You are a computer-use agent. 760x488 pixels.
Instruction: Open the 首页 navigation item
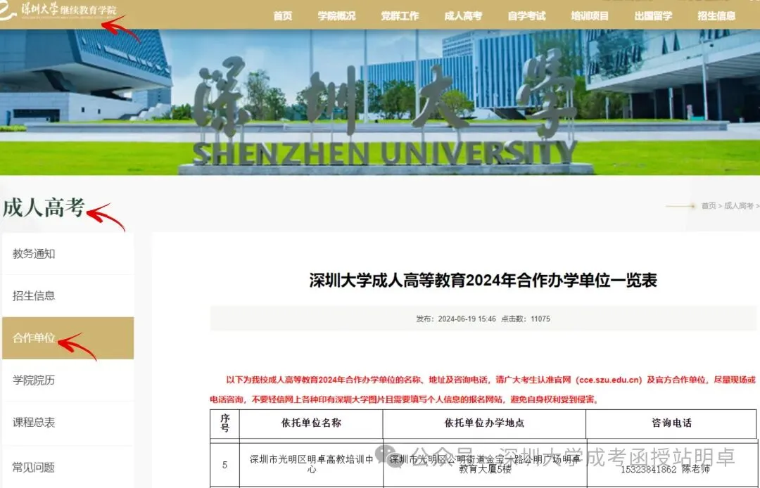283,16
